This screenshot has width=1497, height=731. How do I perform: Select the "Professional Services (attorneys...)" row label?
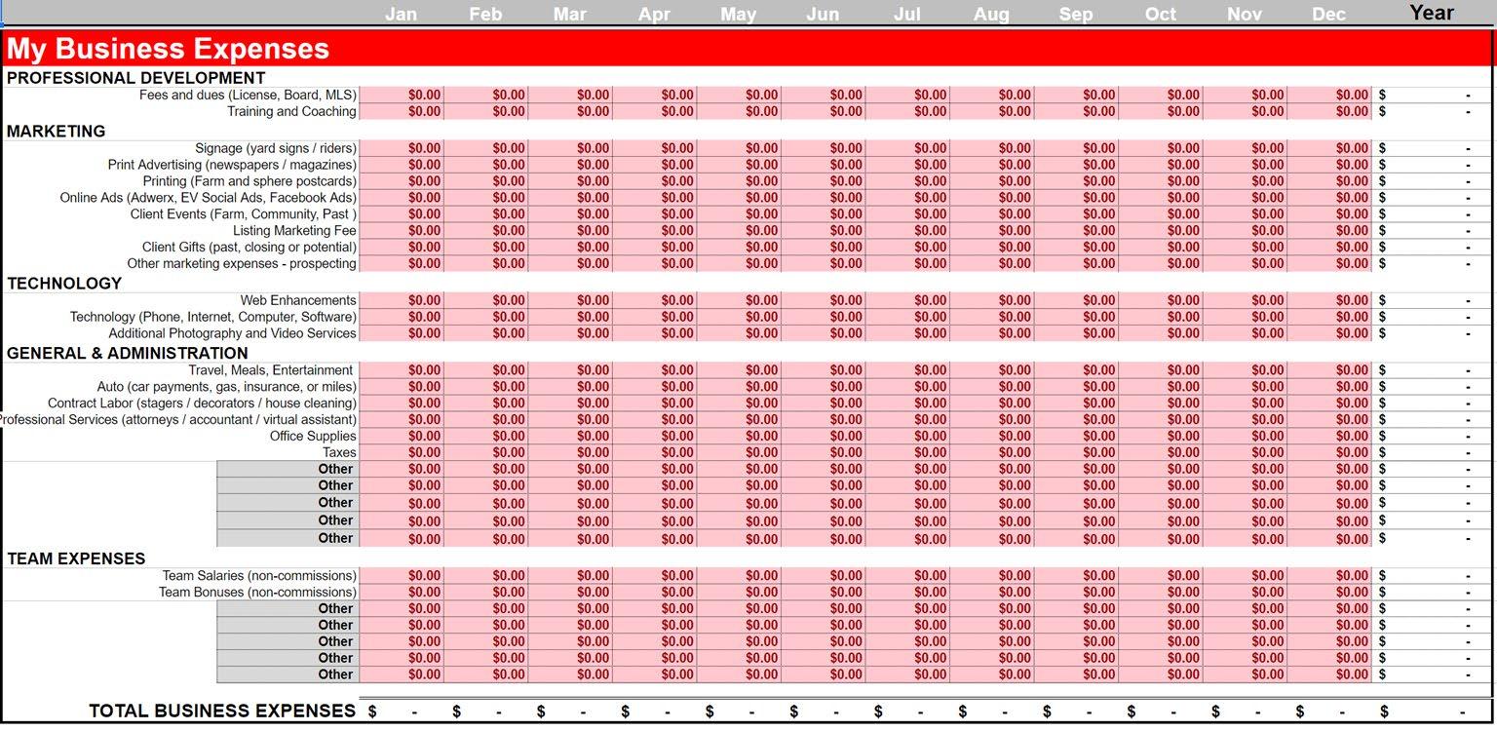178,420
